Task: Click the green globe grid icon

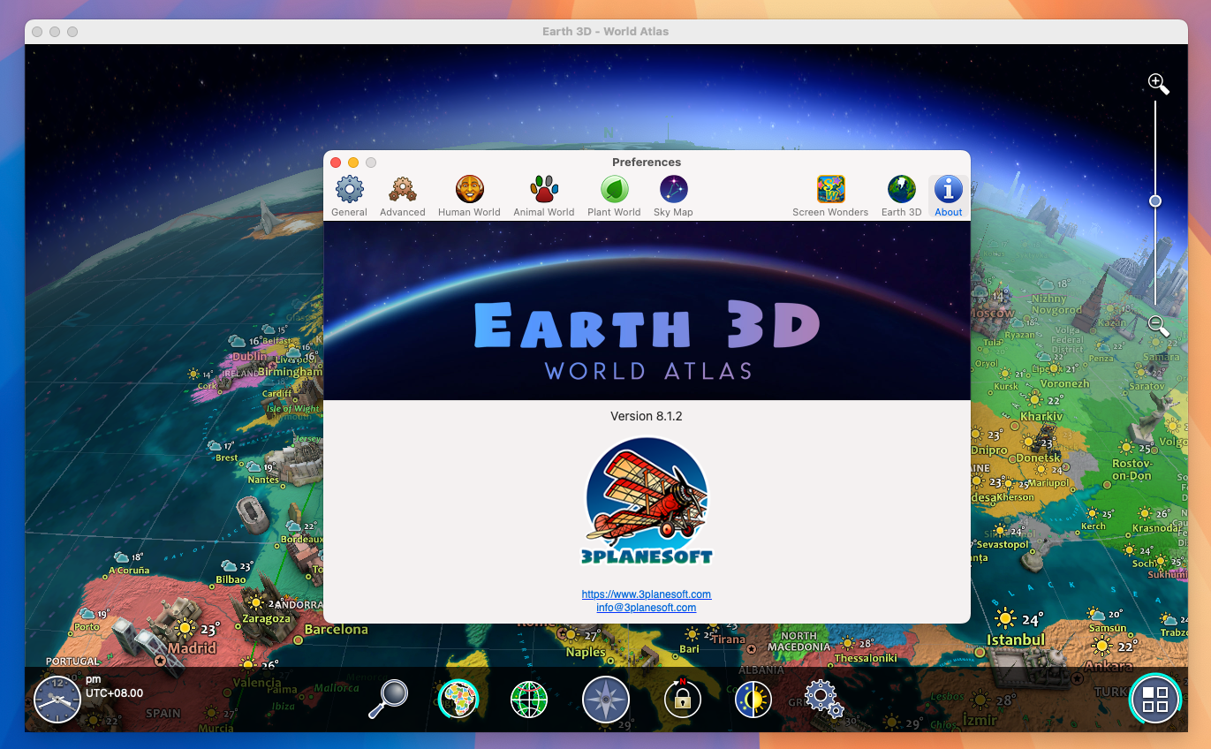Action: pyautogui.click(x=529, y=700)
